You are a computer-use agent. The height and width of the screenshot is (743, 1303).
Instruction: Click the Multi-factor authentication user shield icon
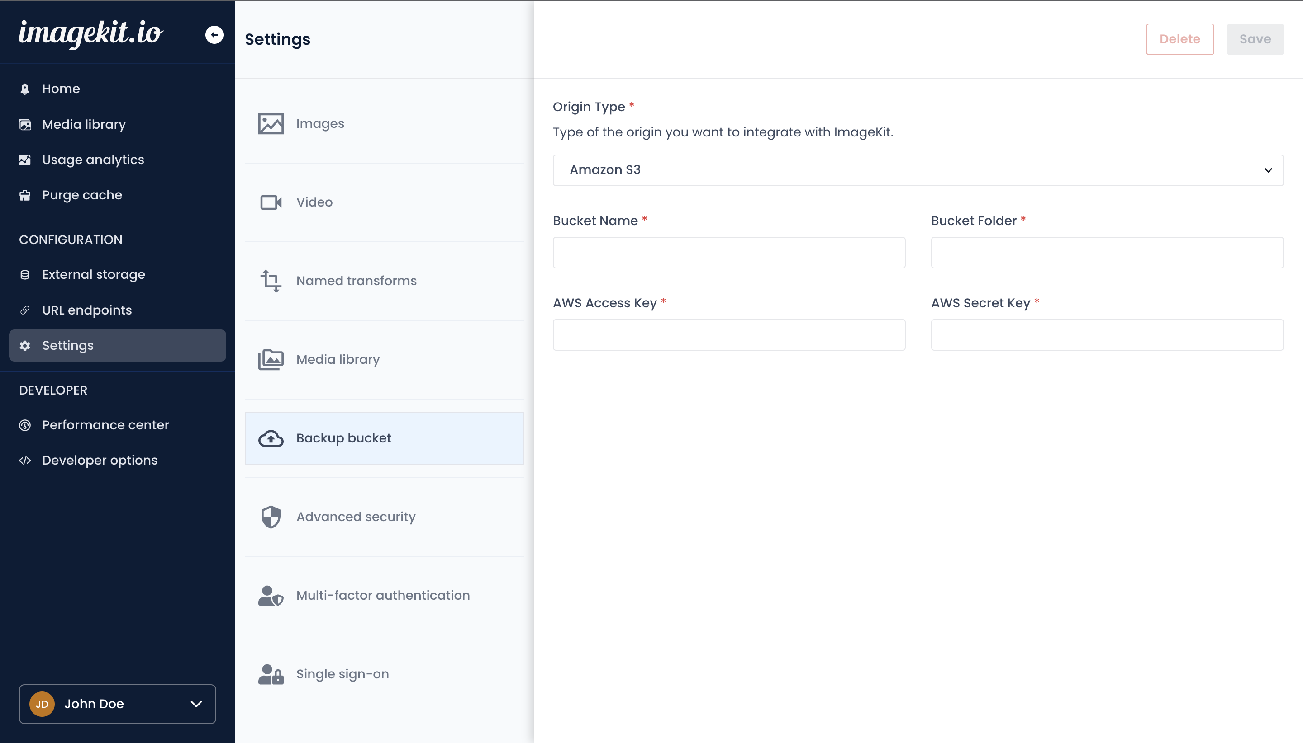click(x=271, y=596)
